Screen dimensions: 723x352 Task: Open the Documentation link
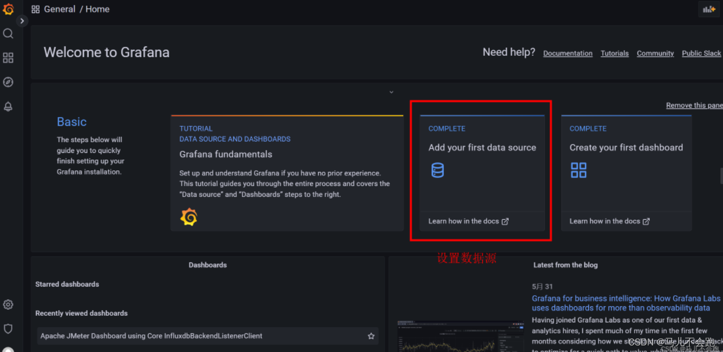coord(568,53)
